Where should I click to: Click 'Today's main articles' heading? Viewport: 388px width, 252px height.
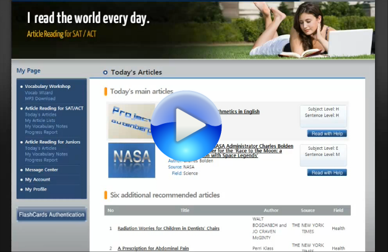tap(142, 92)
